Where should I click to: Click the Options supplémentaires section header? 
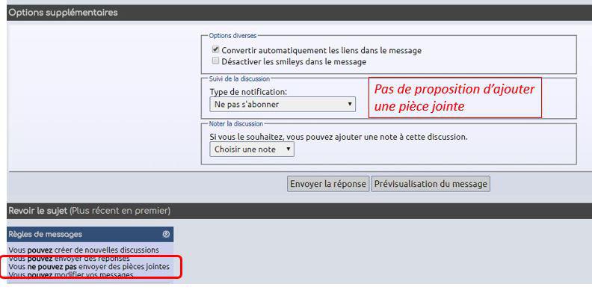(63, 13)
